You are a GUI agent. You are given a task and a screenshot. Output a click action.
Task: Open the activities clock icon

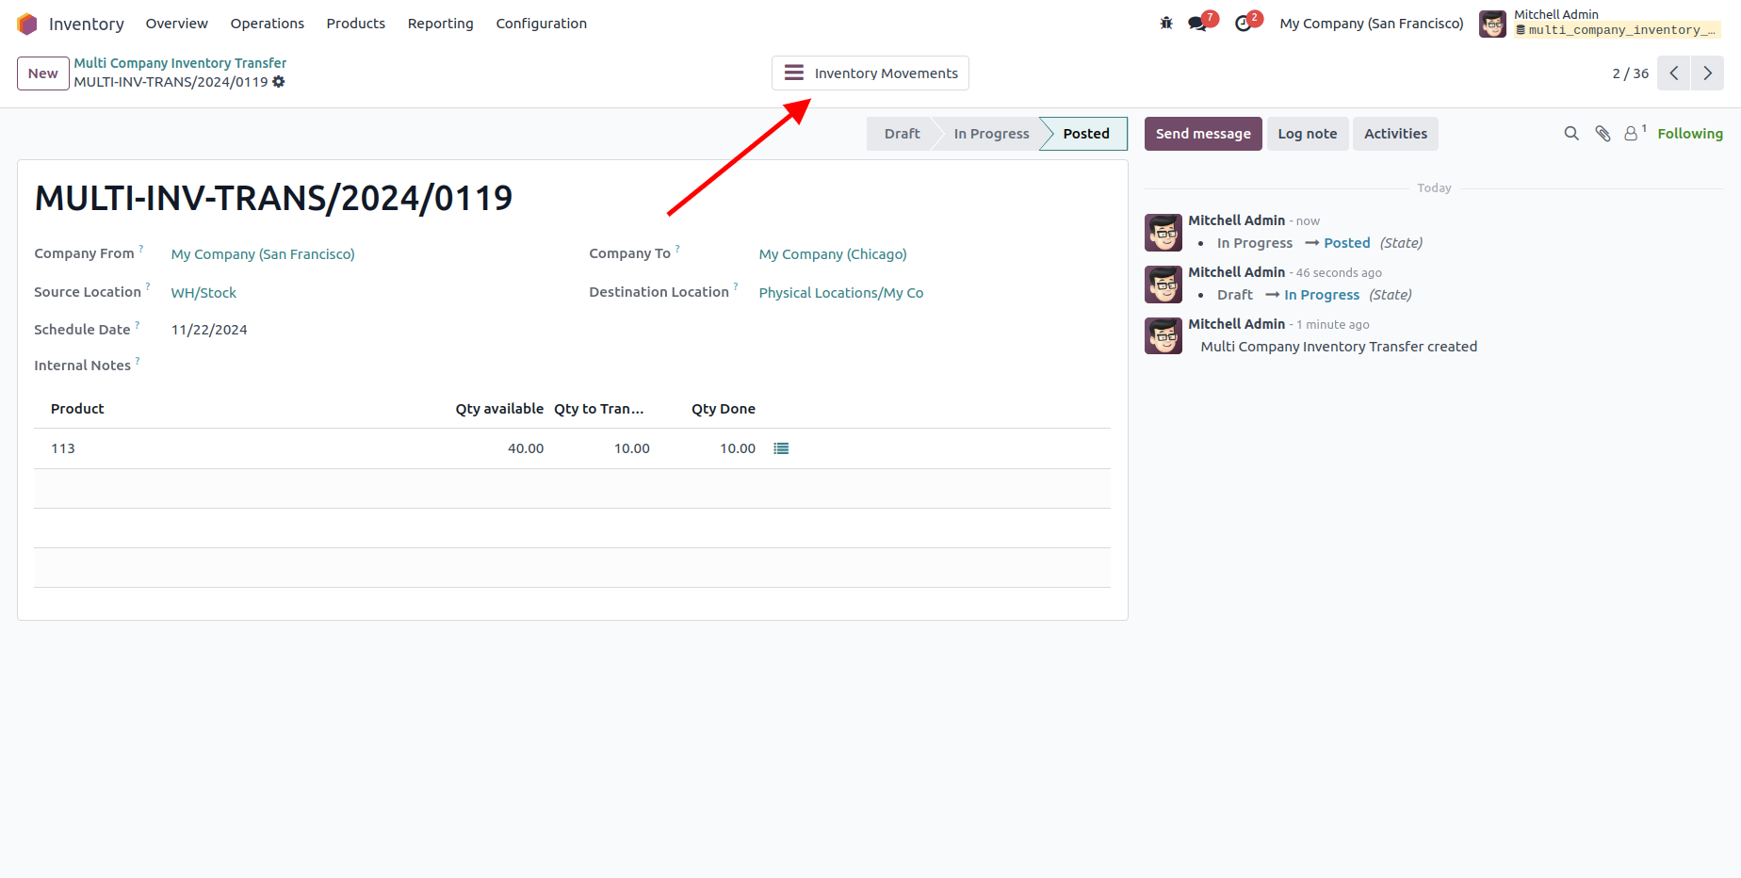point(1244,24)
